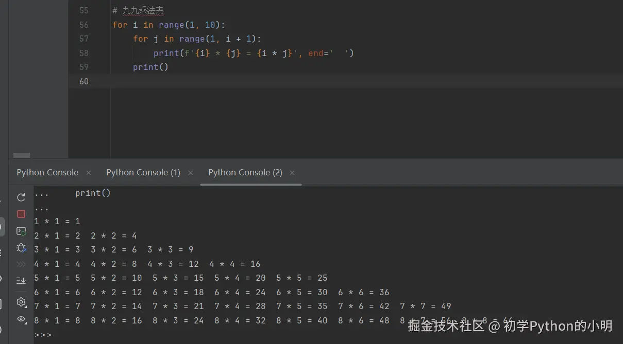The width and height of the screenshot is (623, 344).
Task: Click 'print()' echo in console output
Action: click(x=93, y=193)
